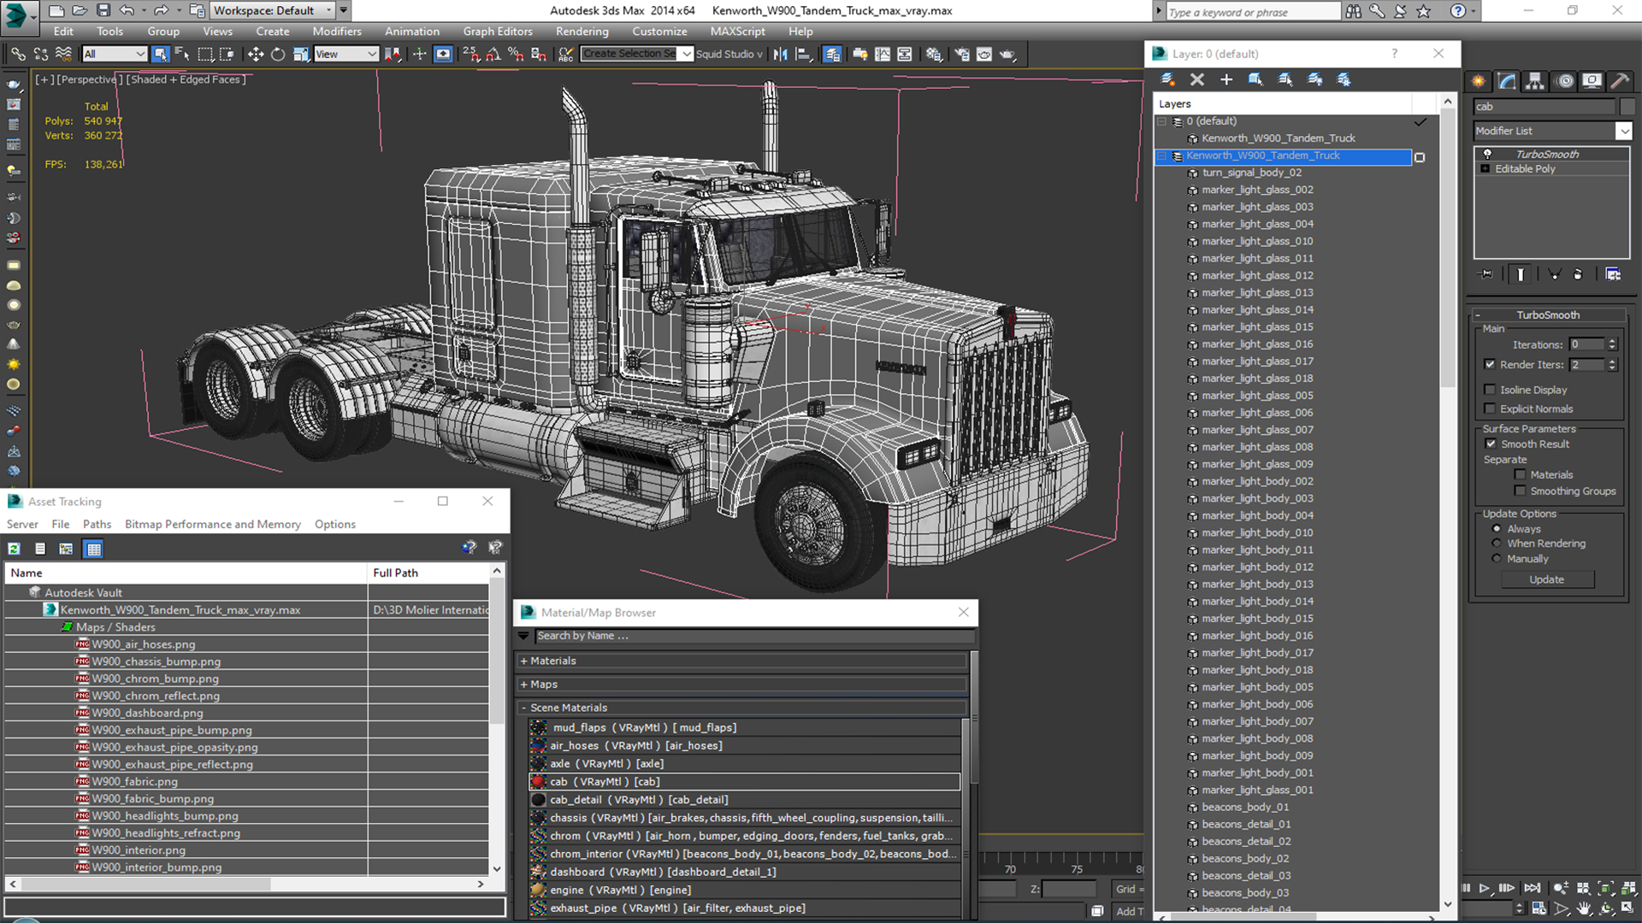This screenshot has height=923, width=1642.
Task: Click Configure Modifier Sets icon
Action: pyautogui.click(x=1613, y=274)
